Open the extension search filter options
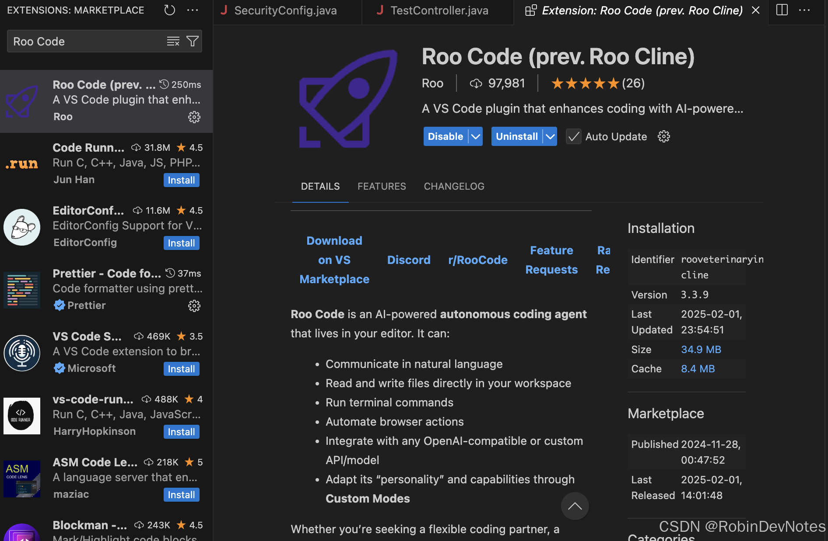 (x=193, y=42)
